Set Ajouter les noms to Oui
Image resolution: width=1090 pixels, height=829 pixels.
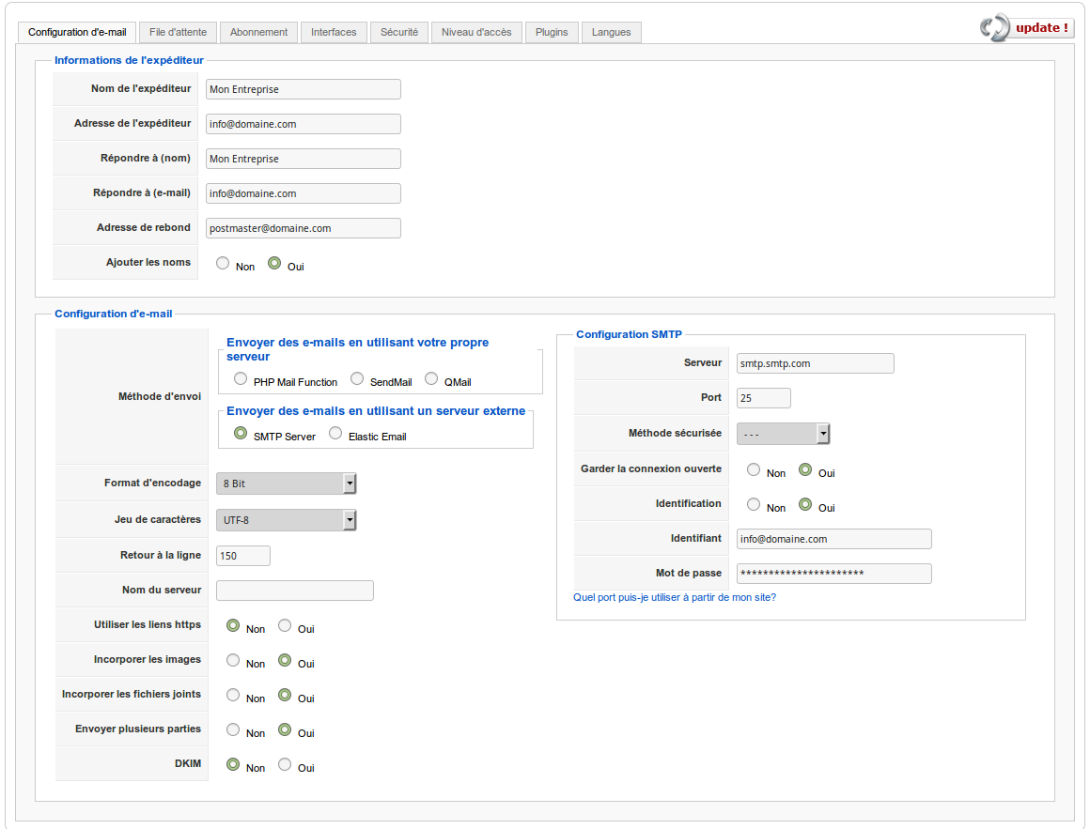274,263
